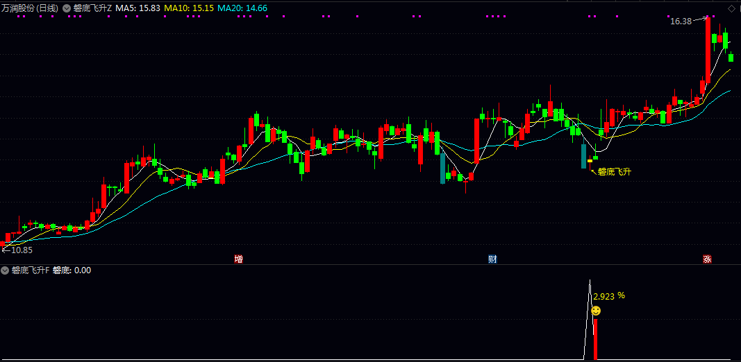Viewport: 741px width, 362px height.
Task: Click the MA5: 15.83 label
Action: click(138, 8)
